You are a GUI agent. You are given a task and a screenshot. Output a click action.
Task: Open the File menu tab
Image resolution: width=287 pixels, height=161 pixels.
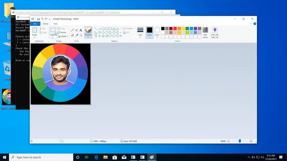[35, 24]
